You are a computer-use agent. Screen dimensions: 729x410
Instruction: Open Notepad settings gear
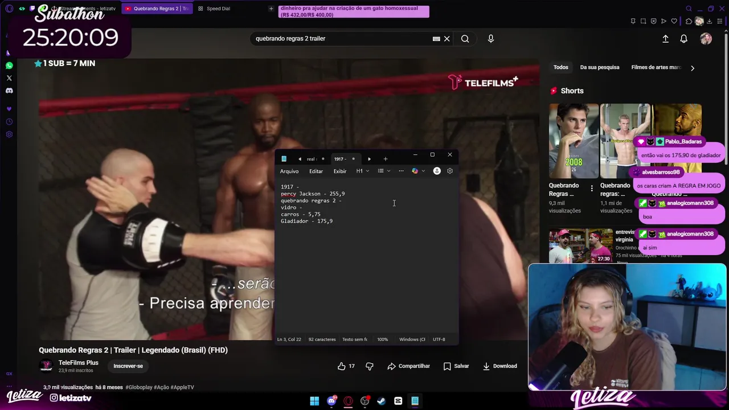(450, 171)
